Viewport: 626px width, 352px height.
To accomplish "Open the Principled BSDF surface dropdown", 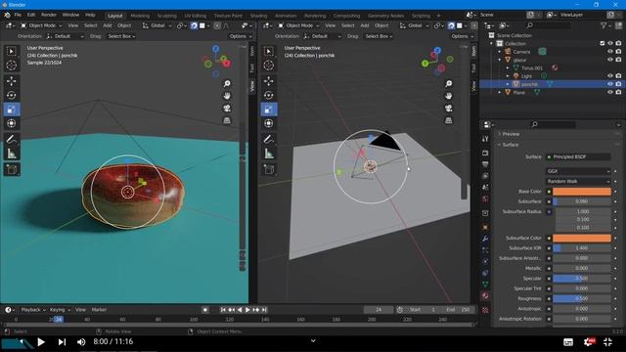I will [x=578, y=156].
